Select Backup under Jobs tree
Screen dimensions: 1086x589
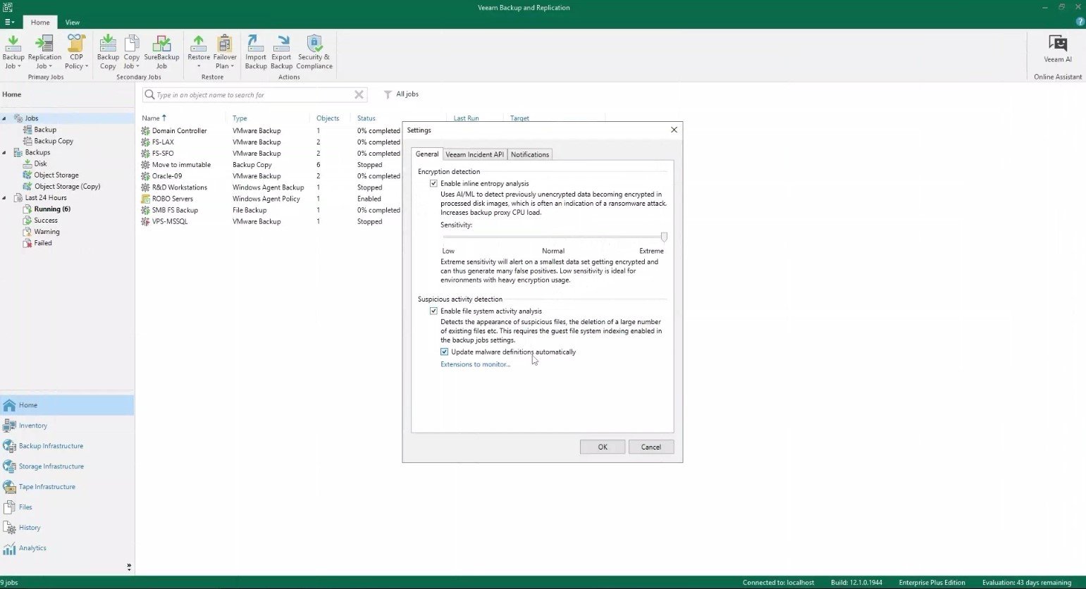coord(45,130)
